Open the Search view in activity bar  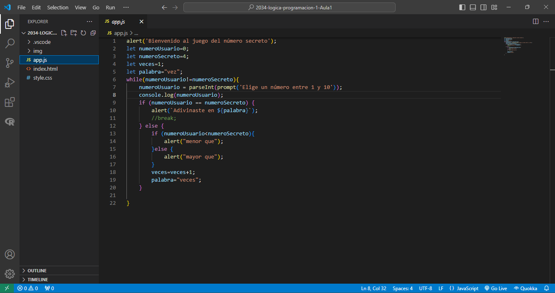click(9, 43)
